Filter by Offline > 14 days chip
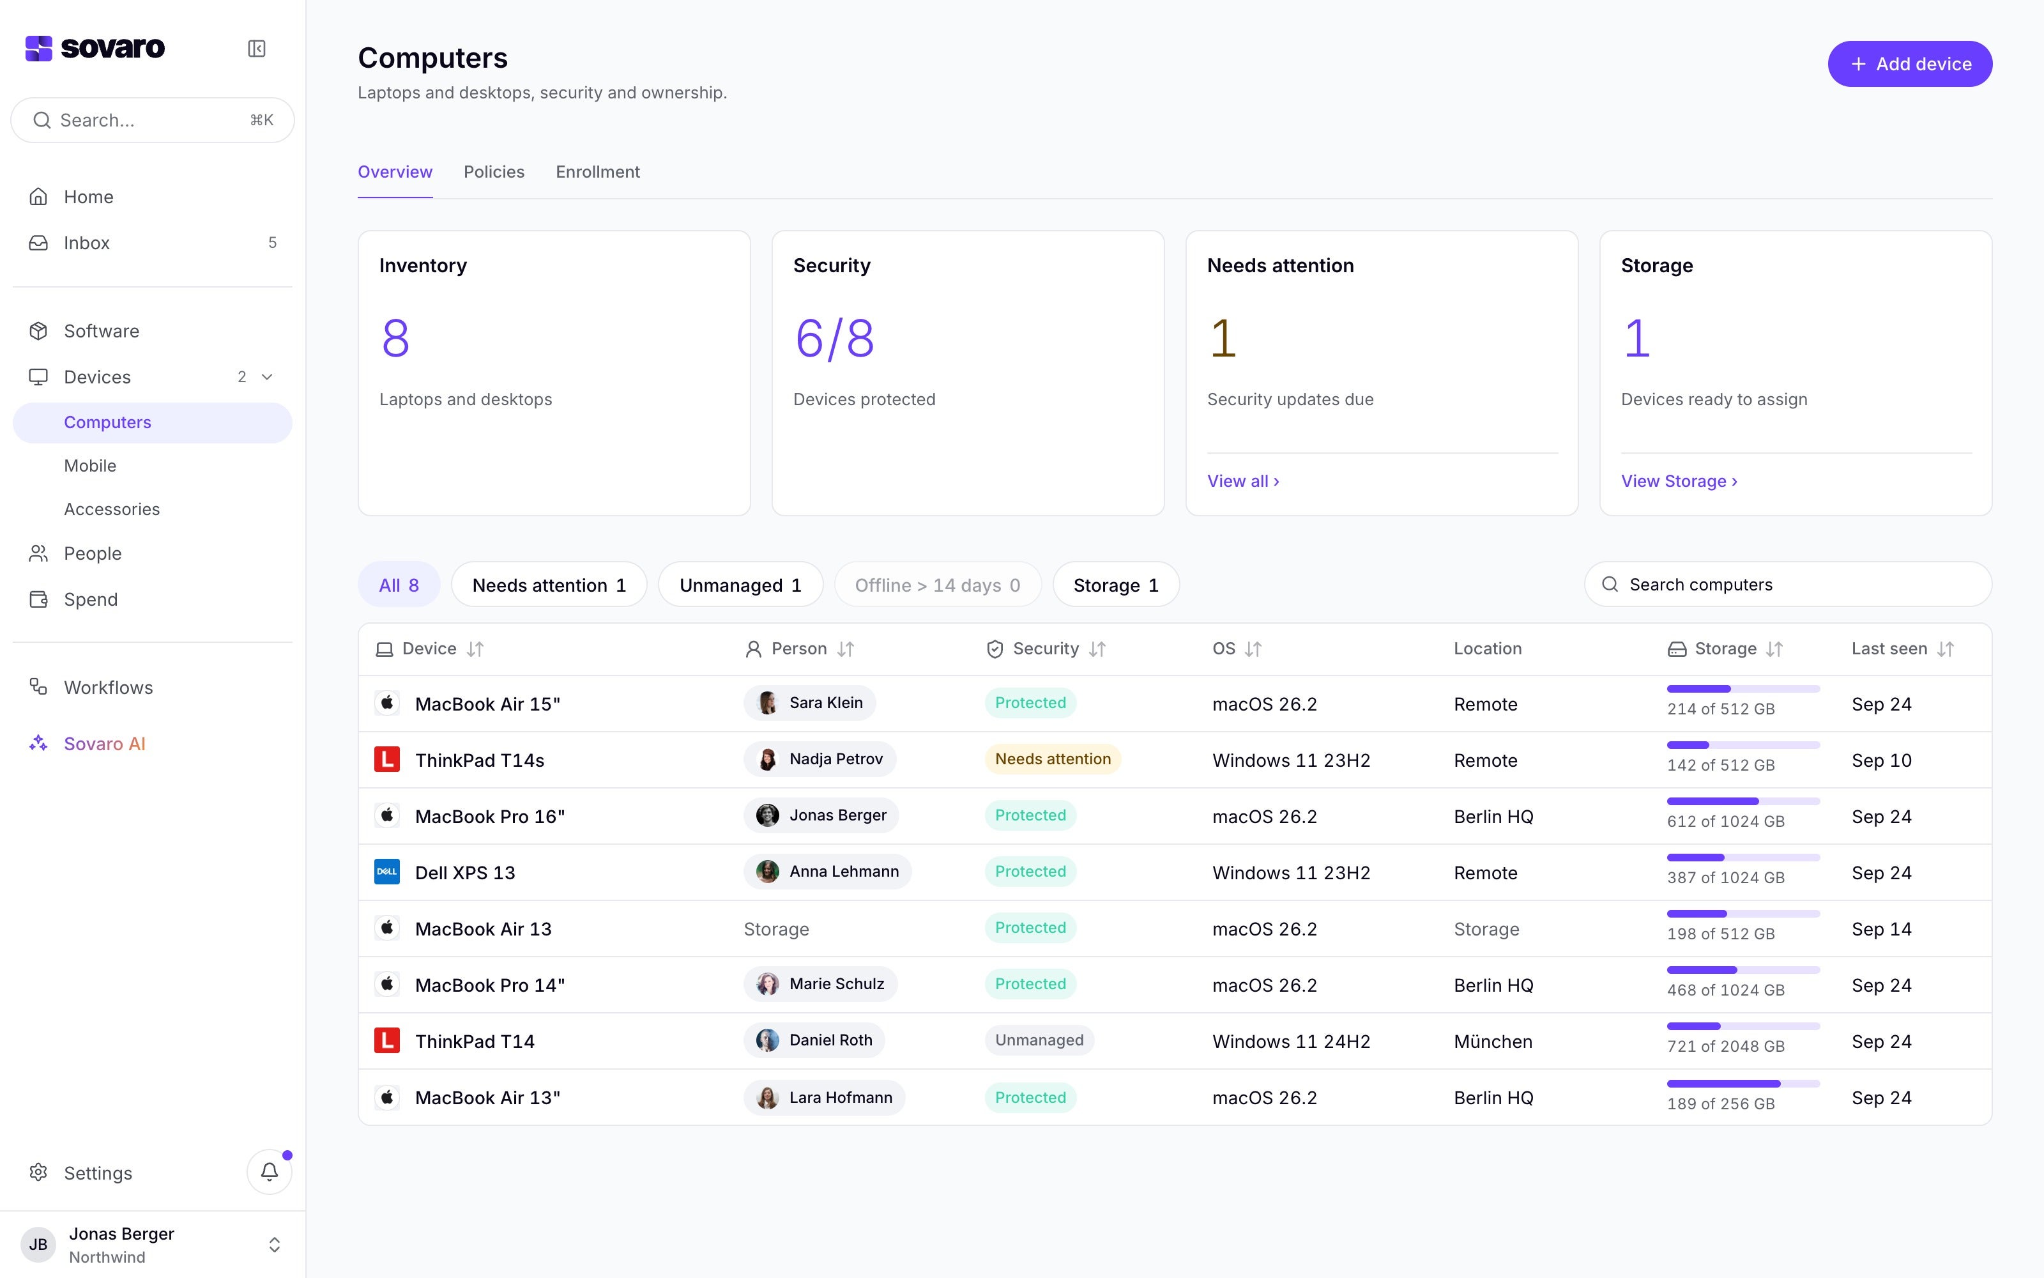This screenshot has height=1278, width=2044. point(938,585)
